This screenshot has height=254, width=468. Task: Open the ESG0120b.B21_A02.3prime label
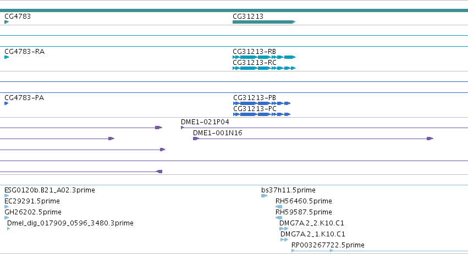(x=49, y=190)
